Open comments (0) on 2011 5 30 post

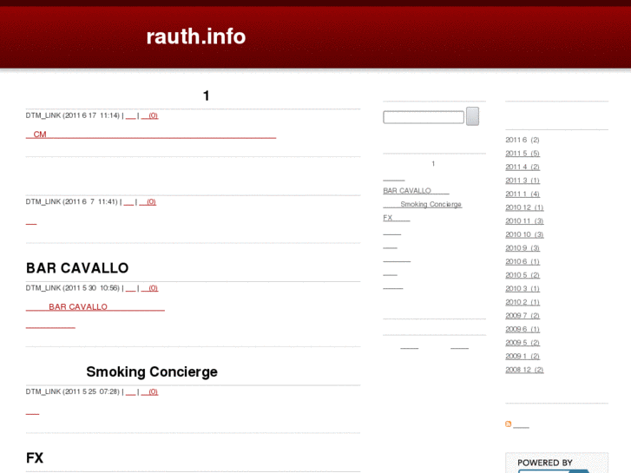pos(149,288)
